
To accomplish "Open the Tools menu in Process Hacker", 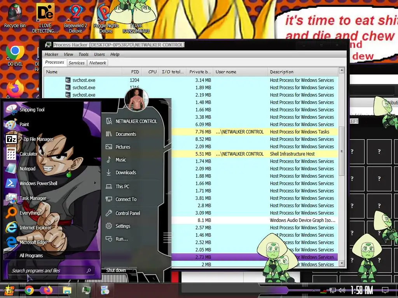I will click(84, 54).
